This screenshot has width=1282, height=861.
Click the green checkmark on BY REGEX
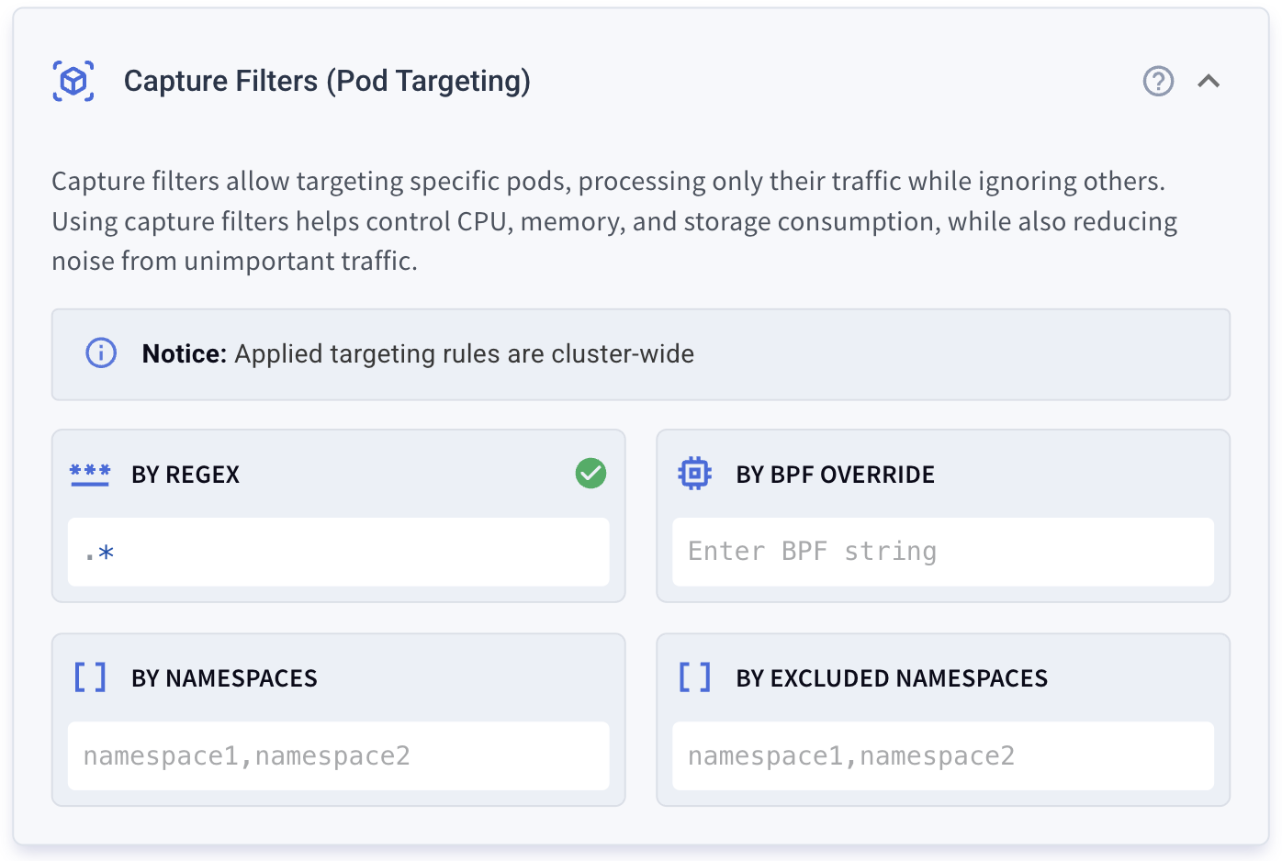coord(590,474)
